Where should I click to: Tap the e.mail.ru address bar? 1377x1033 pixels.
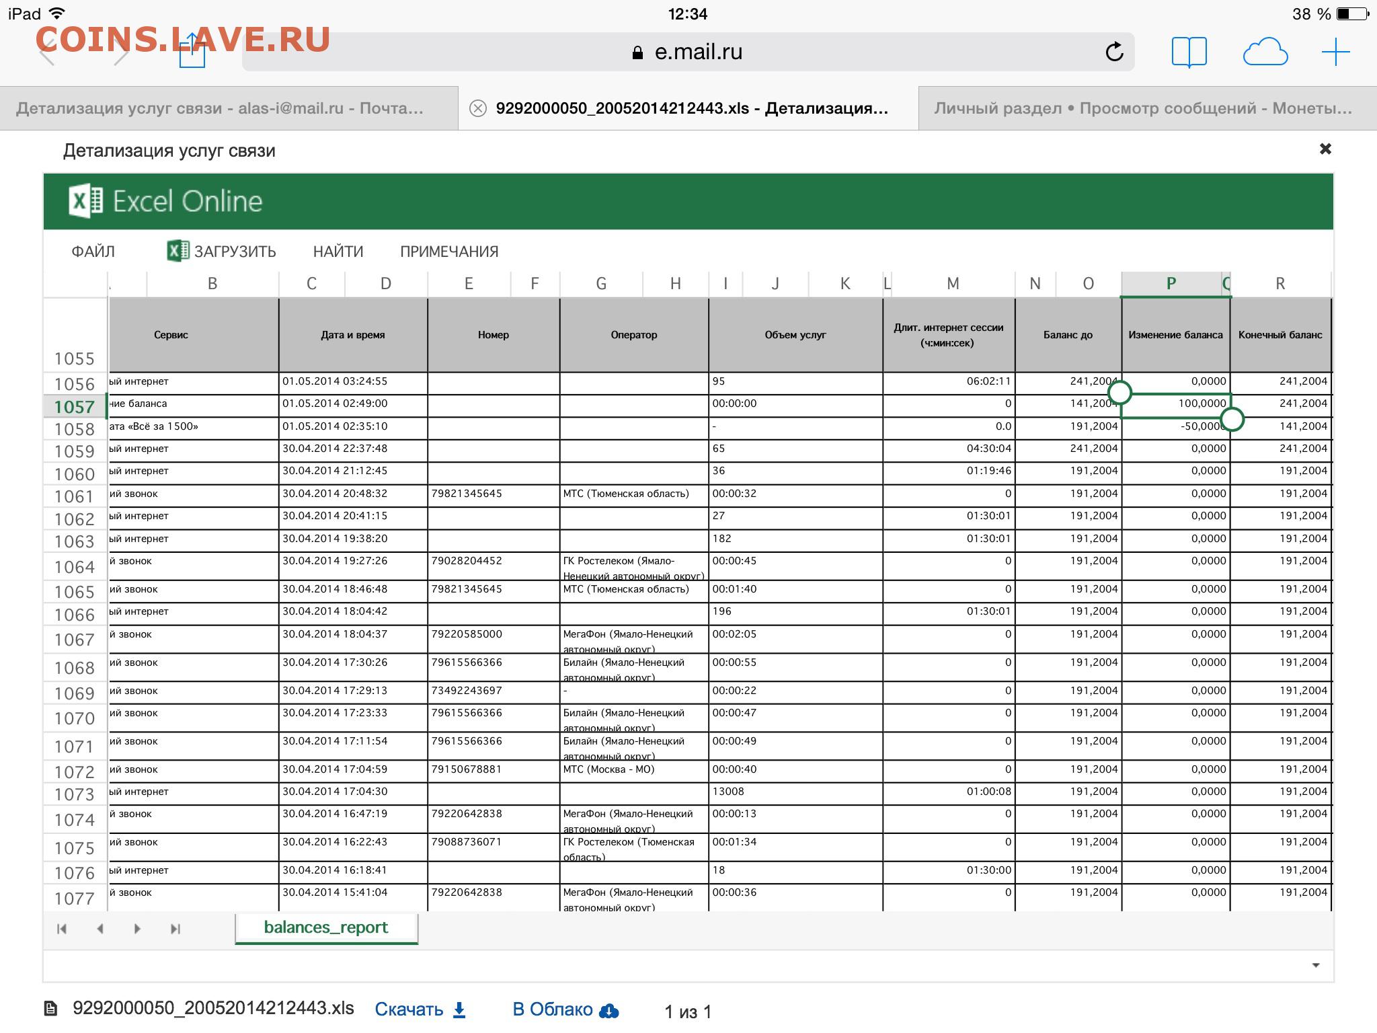[688, 52]
